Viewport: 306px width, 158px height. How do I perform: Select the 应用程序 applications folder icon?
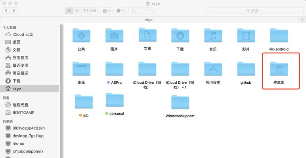pos(213,69)
